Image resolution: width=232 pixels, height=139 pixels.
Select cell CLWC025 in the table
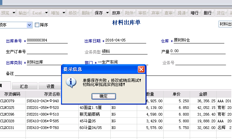(x=13, y=108)
